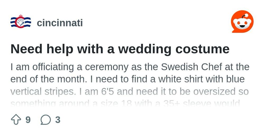Visit the cincinnati subreddit name link
The height and width of the screenshot is (137, 264).
60,23
